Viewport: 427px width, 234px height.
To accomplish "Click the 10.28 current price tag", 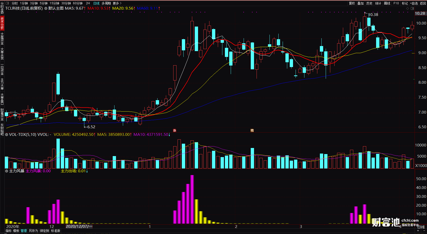I will tap(420, 13).
